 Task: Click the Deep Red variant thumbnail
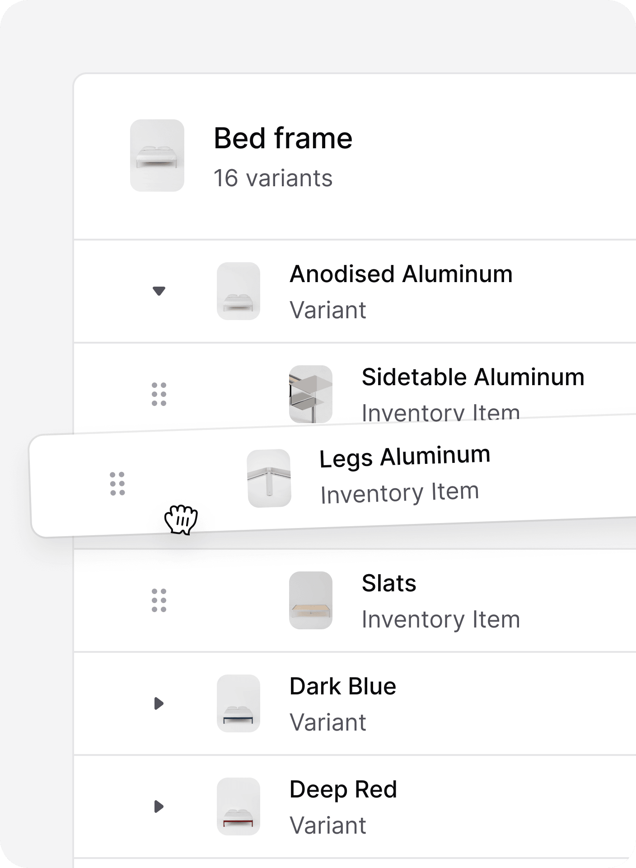point(238,807)
